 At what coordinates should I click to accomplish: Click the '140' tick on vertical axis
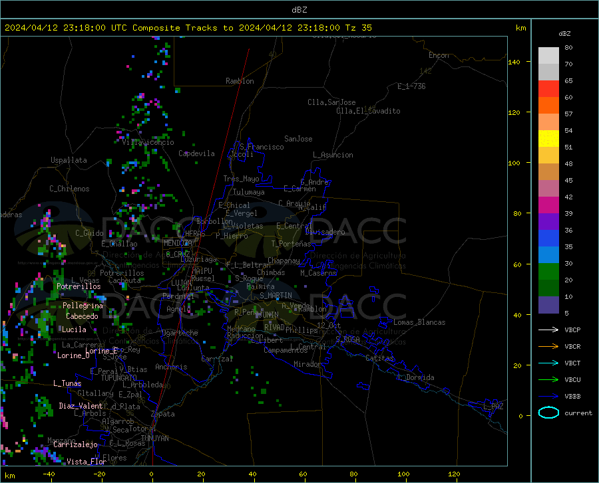pyautogui.click(x=514, y=62)
